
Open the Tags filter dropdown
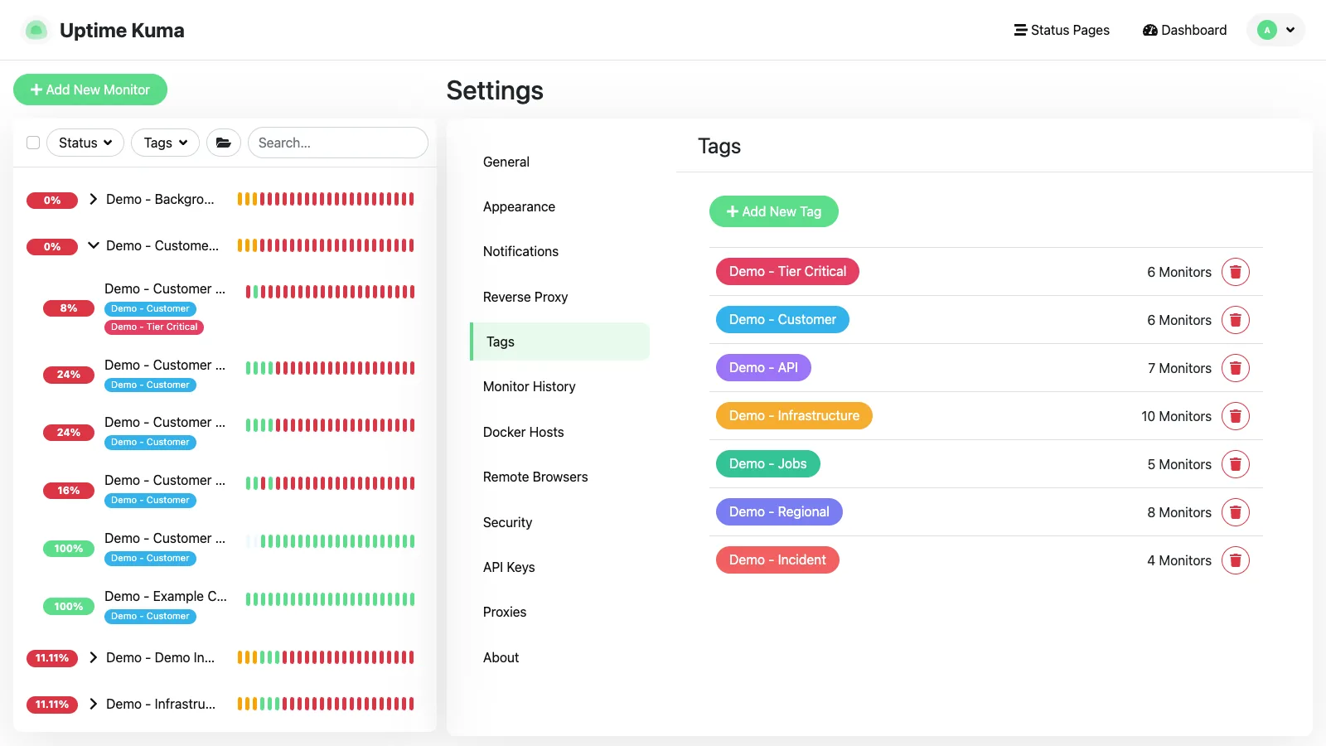166,143
